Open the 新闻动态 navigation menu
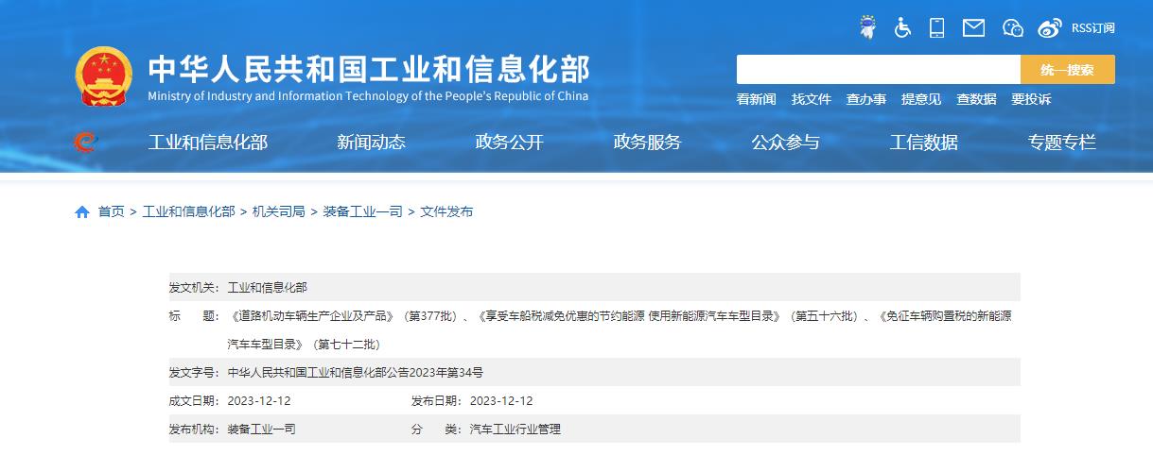Image resolution: width=1153 pixels, height=455 pixels. pos(371,143)
